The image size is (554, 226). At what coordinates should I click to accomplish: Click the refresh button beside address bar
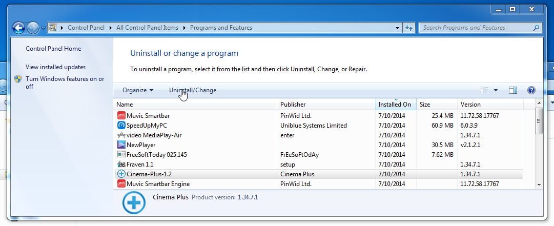(409, 28)
